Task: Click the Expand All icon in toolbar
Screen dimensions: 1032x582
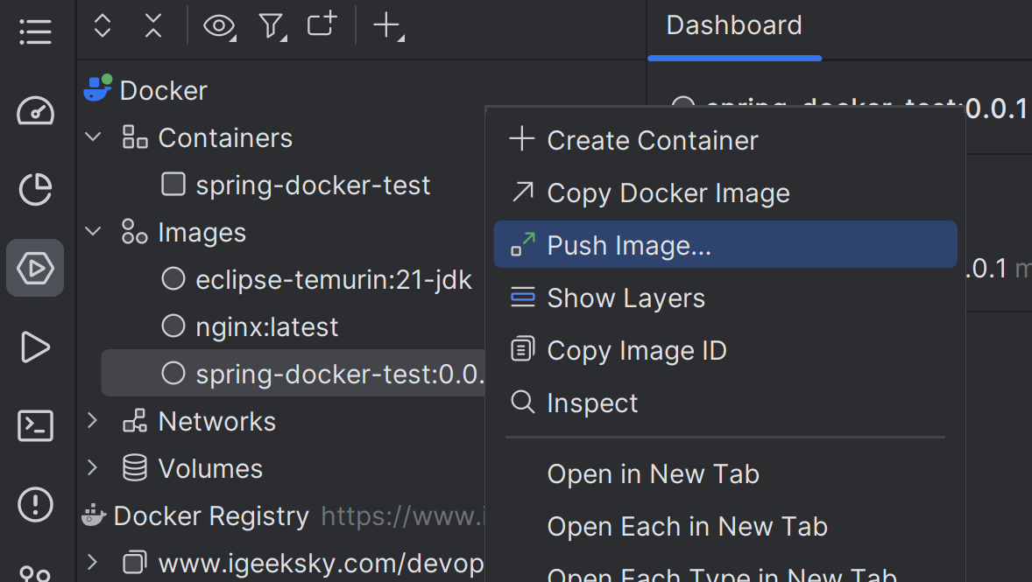Action: pos(102,26)
